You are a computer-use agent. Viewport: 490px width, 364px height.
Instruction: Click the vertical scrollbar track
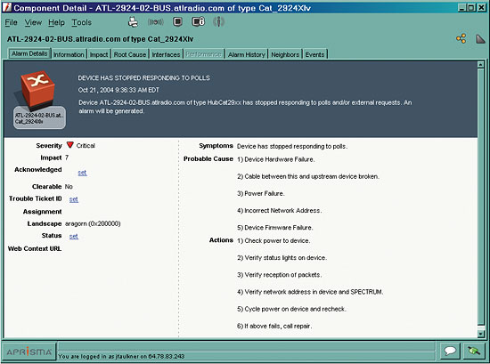pyautogui.click(x=480, y=197)
